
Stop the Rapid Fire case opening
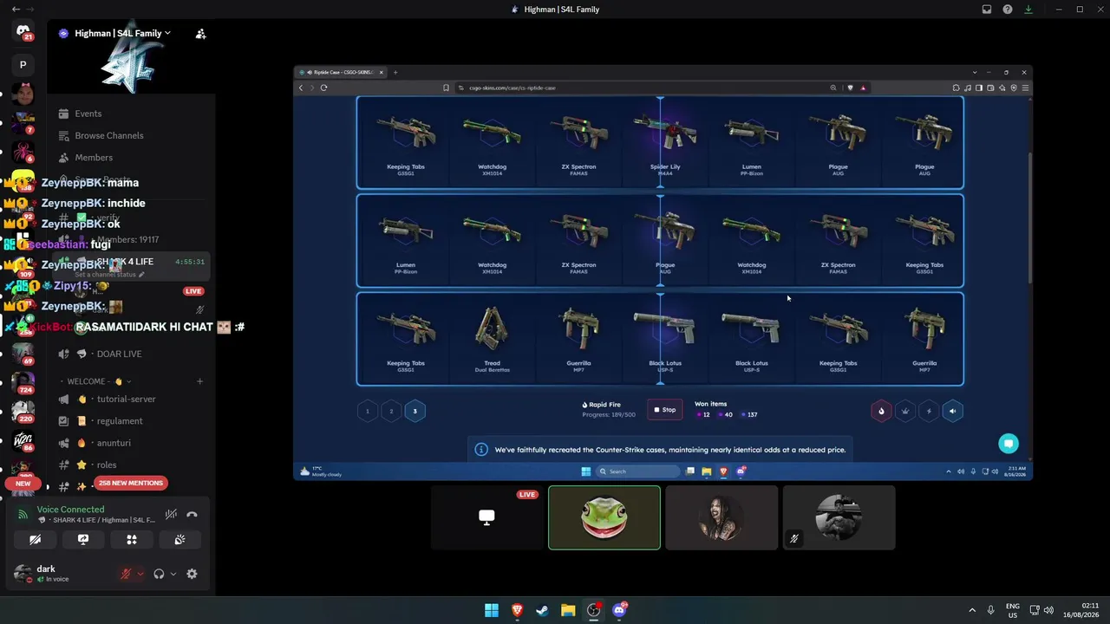point(664,410)
